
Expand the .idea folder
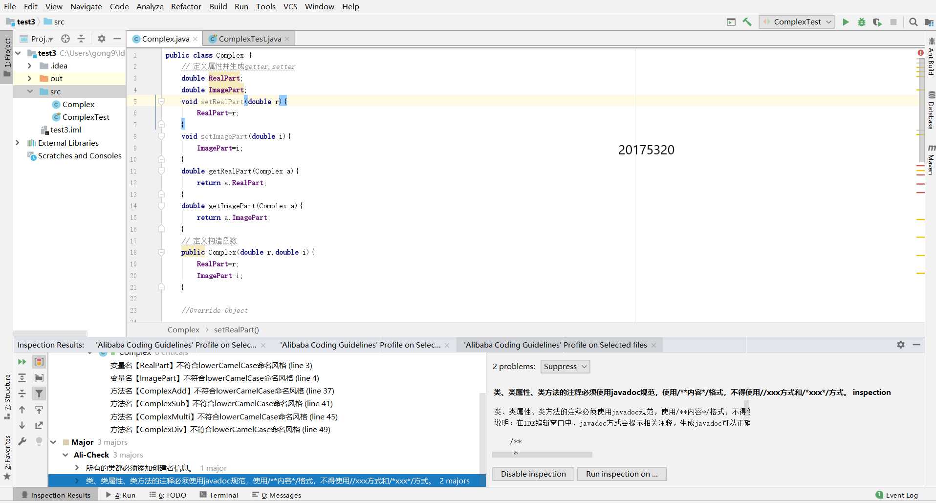tap(29, 66)
